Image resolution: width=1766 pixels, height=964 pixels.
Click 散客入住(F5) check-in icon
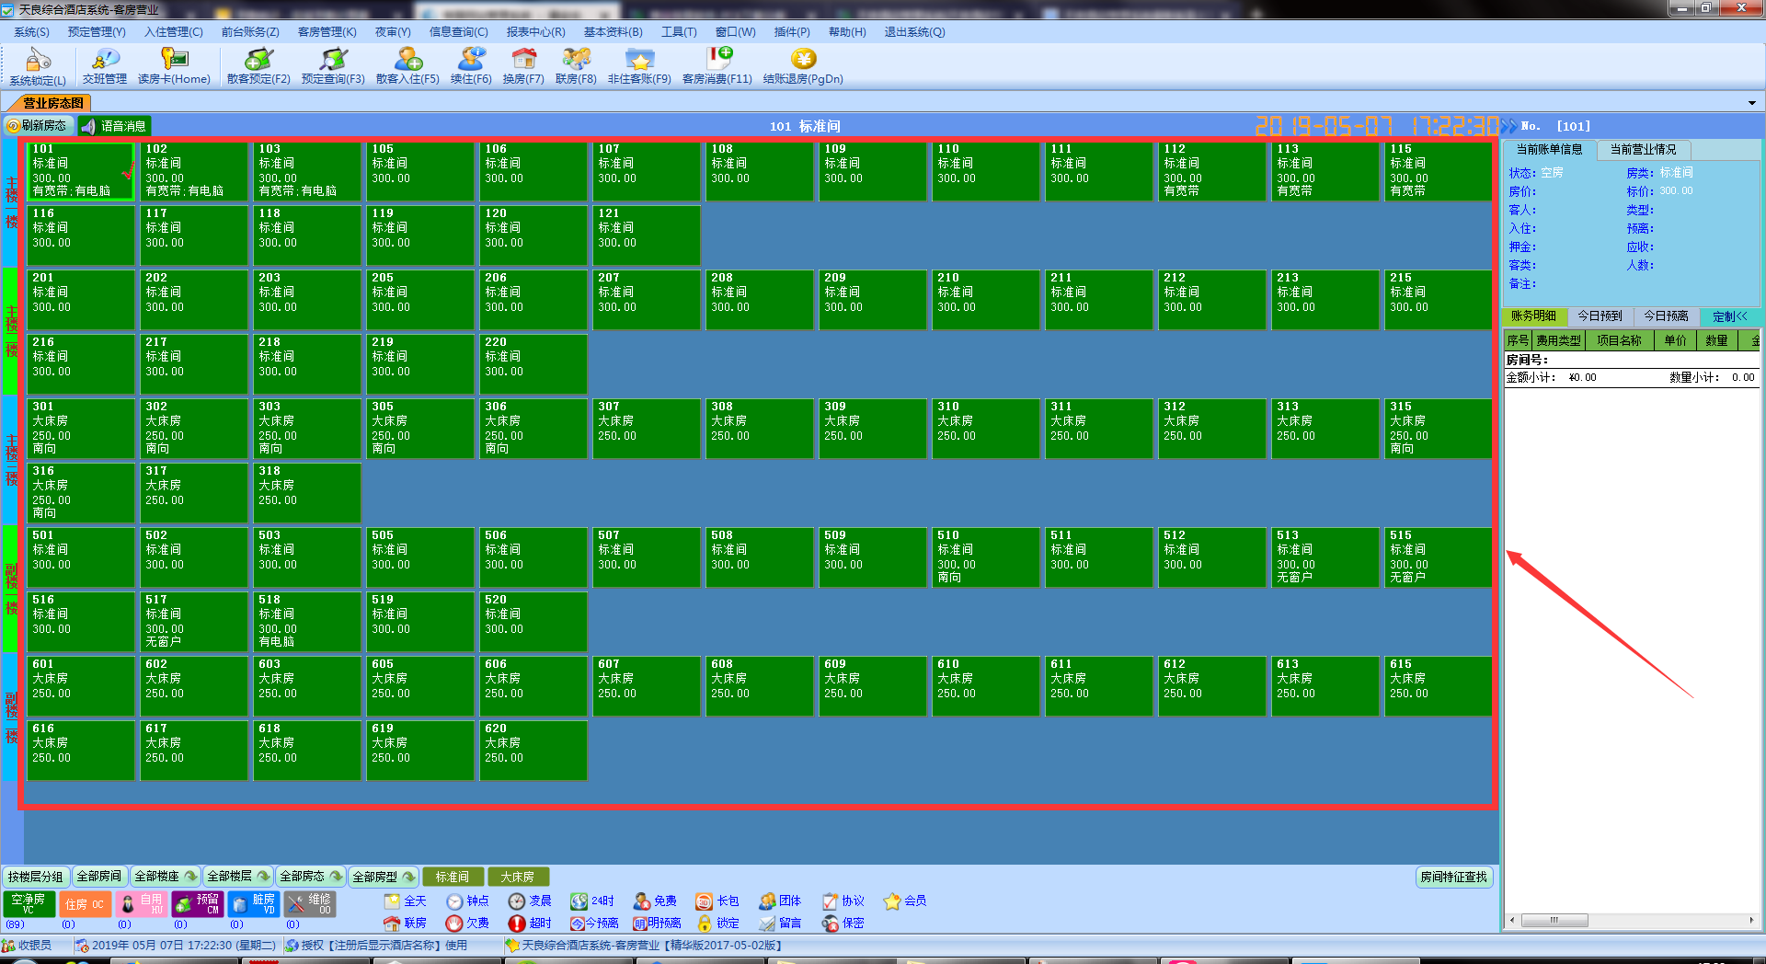click(407, 61)
